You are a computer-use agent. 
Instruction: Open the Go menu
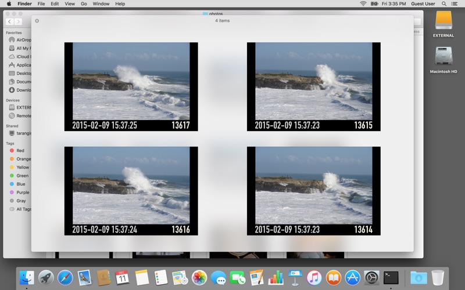pyautogui.click(x=84, y=3)
